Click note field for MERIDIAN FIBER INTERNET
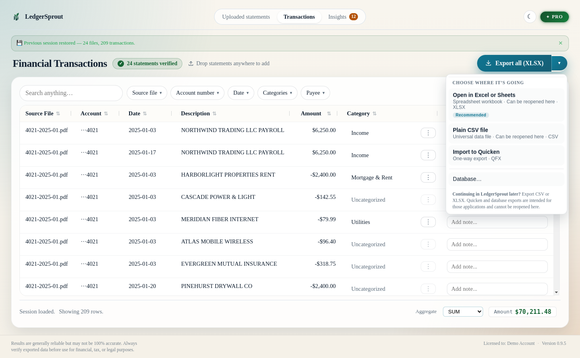 497,222
